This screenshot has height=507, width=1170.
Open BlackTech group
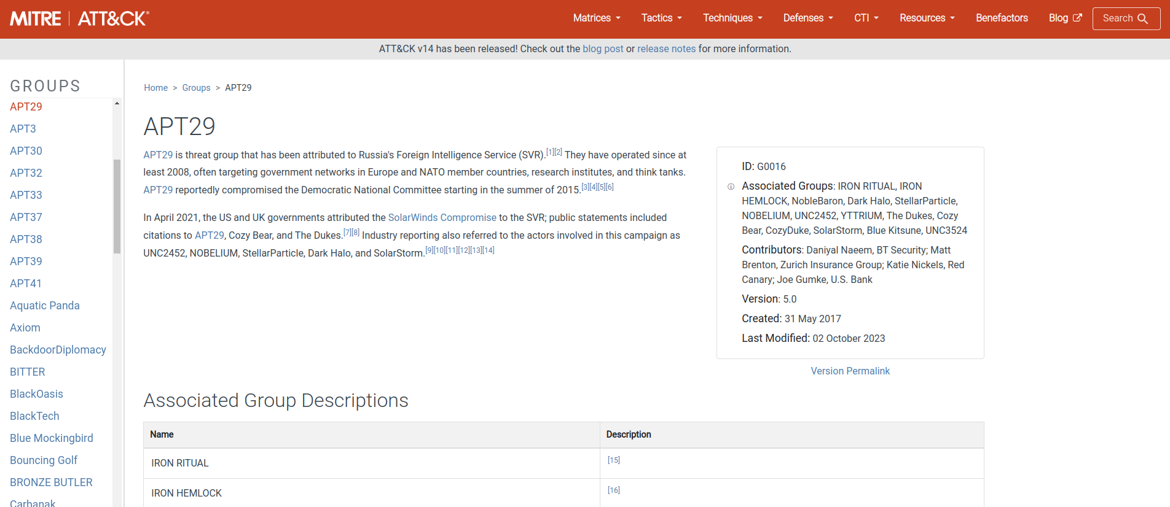click(34, 416)
